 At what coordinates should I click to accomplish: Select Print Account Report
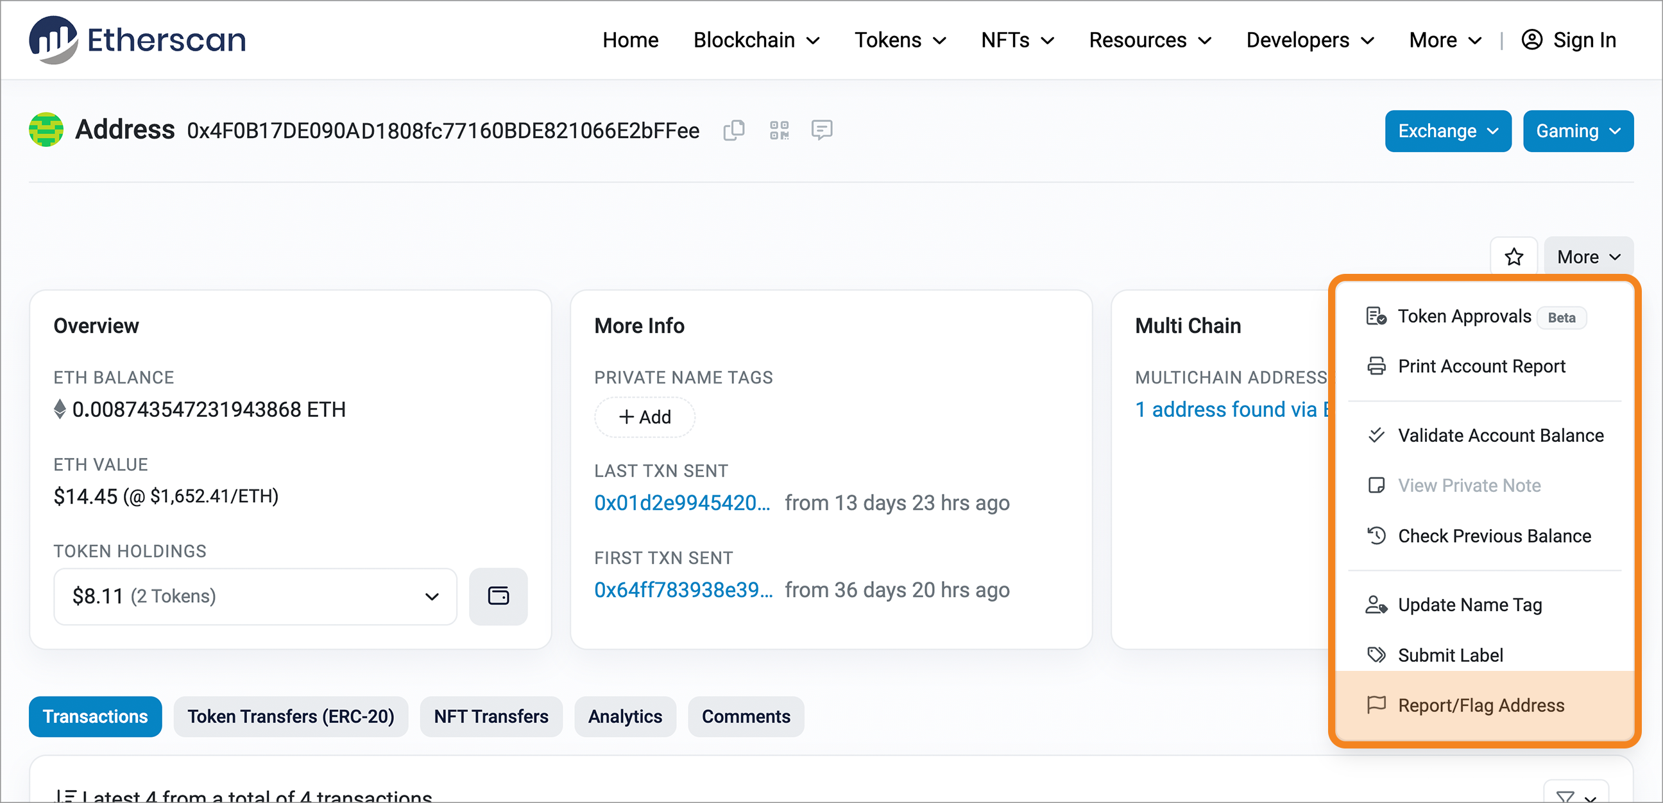(x=1485, y=366)
